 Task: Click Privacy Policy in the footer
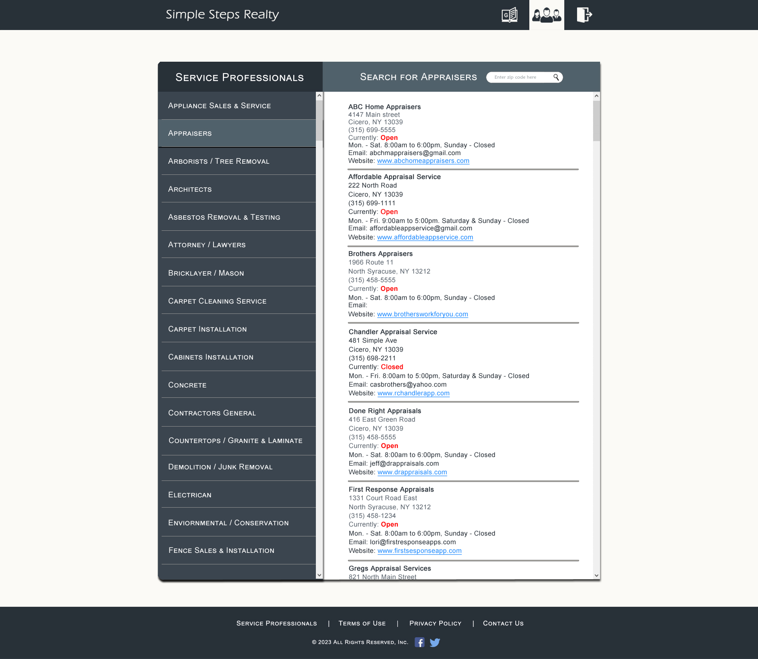point(435,623)
